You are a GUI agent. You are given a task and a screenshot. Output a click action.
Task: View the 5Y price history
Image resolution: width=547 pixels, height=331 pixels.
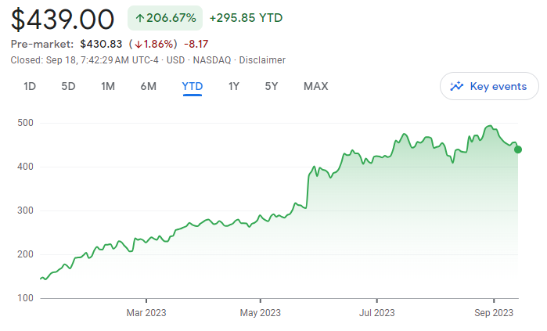271,86
